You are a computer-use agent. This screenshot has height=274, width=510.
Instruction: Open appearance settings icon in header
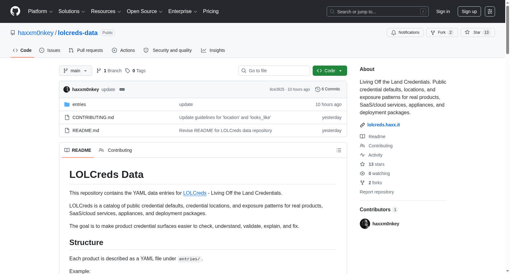tap(490, 11)
